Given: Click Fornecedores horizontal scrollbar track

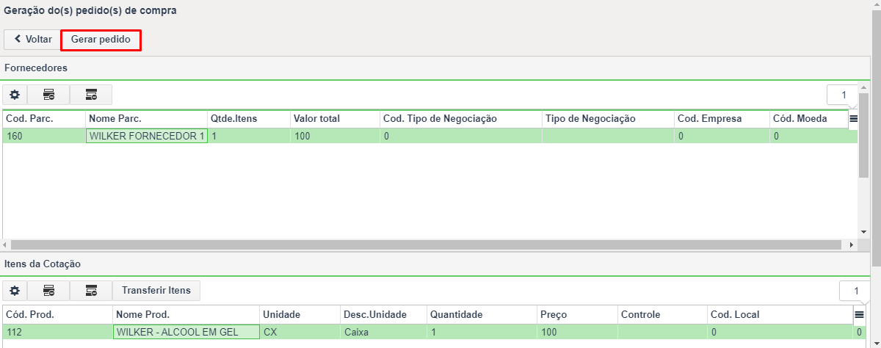Looking at the screenshot, I should (429, 244).
